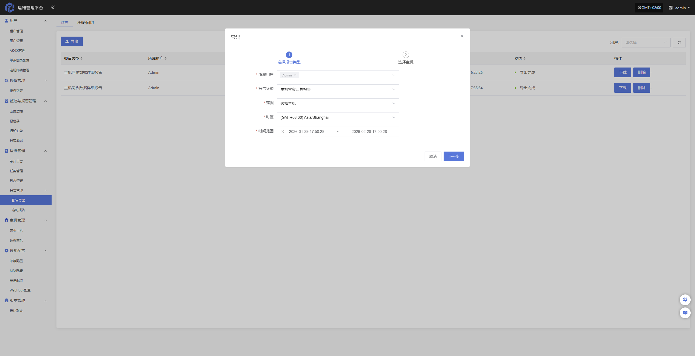
Task: Remove the Admin tag using its x icon
Action: point(295,75)
